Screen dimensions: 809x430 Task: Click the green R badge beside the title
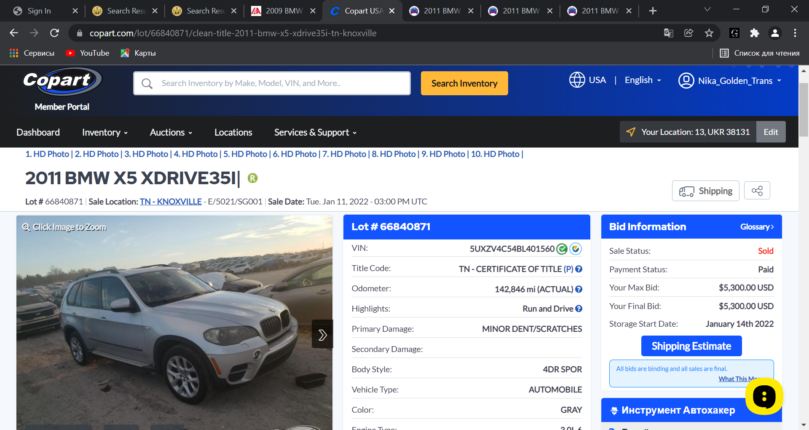[252, 178]
